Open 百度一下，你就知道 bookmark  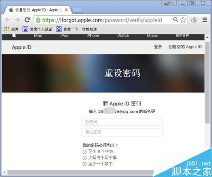click(x=76, y=29)
